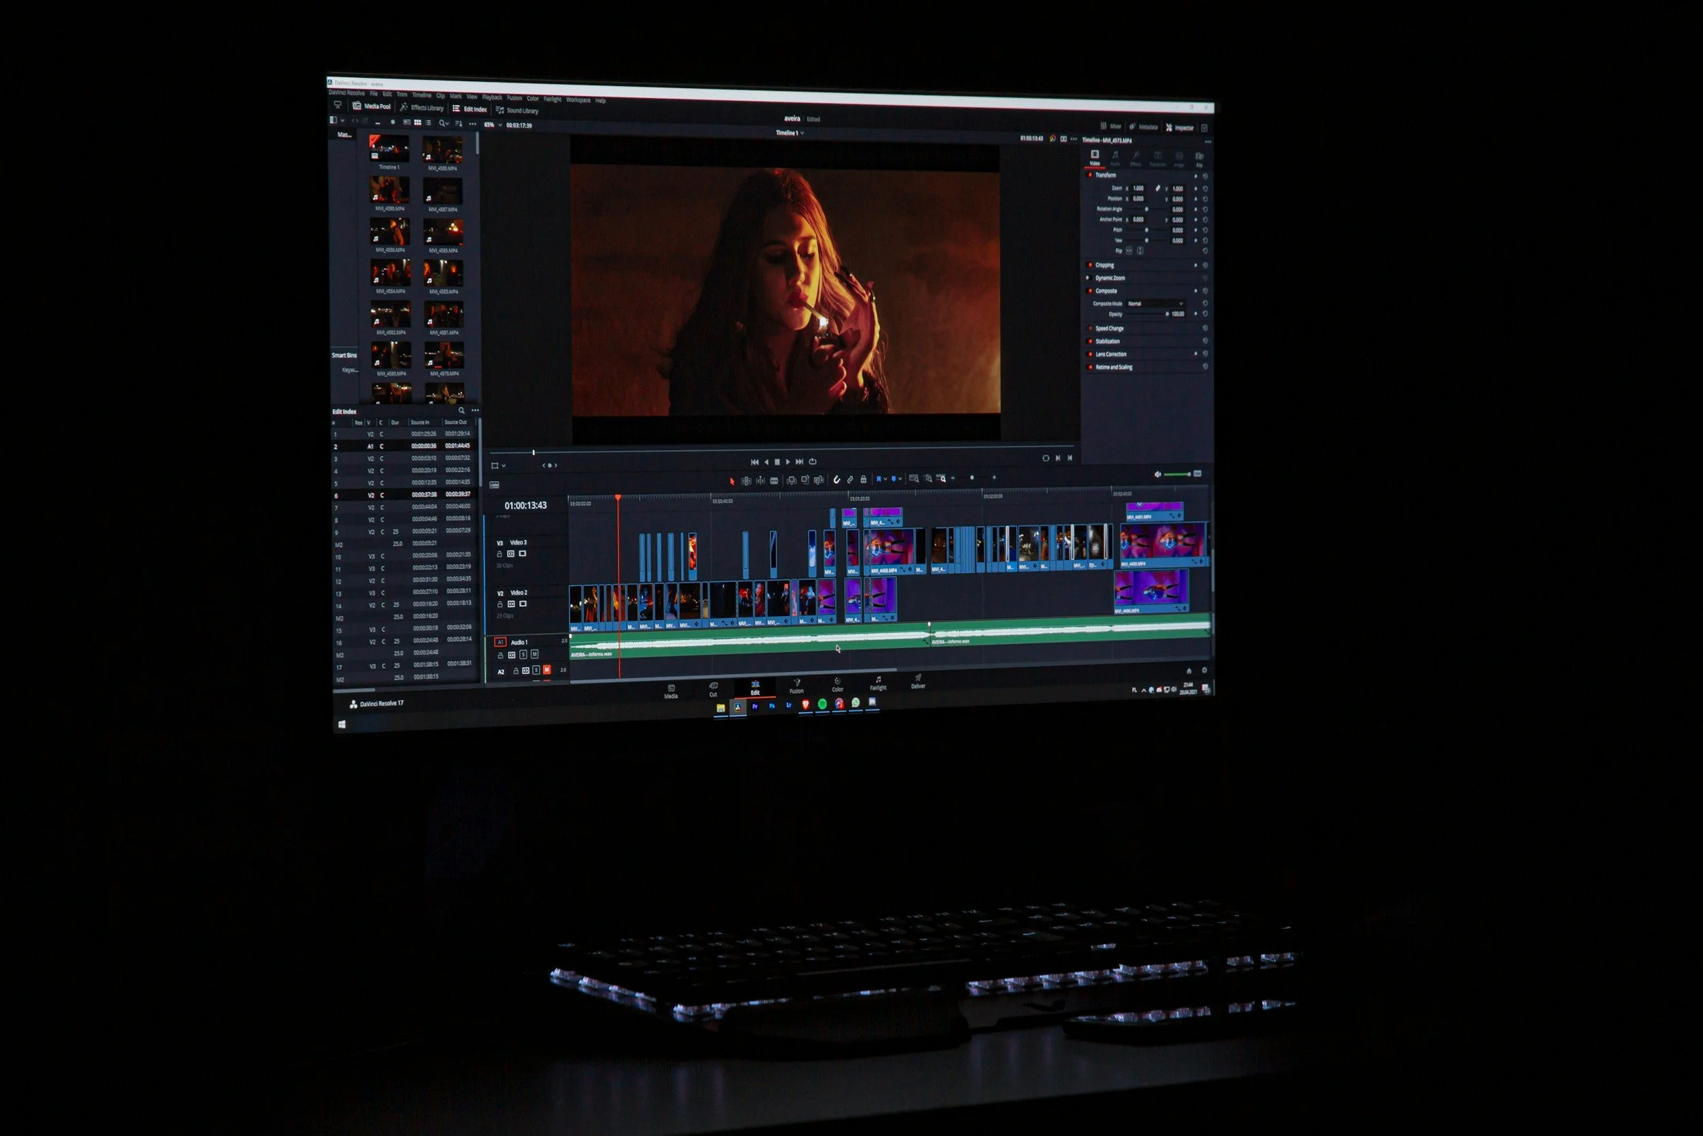Screen dimensions: 1703x1136
Task: Open the Sound Library panel
Action: (517, 110)
